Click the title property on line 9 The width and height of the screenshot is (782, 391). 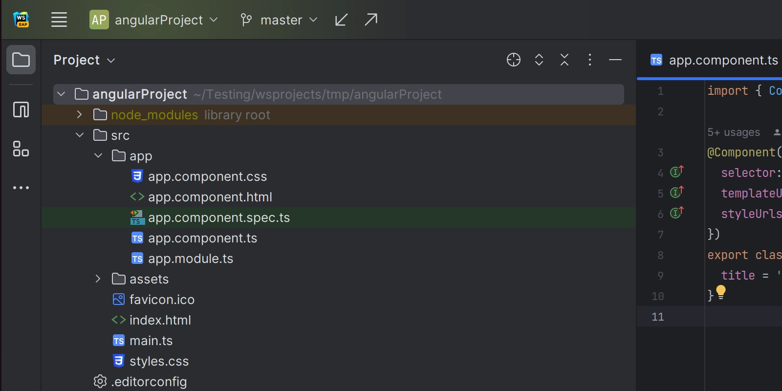[x=738, y=276]
